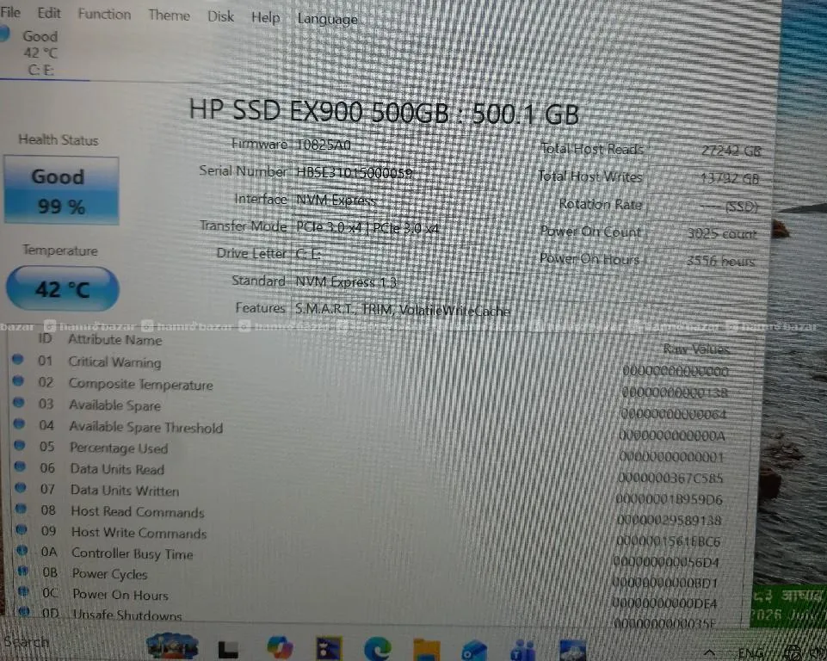827x661 pixels.
Task: Select the Host Write Commands attribute name
Action: pyautogui.click(x=139, y=532)
